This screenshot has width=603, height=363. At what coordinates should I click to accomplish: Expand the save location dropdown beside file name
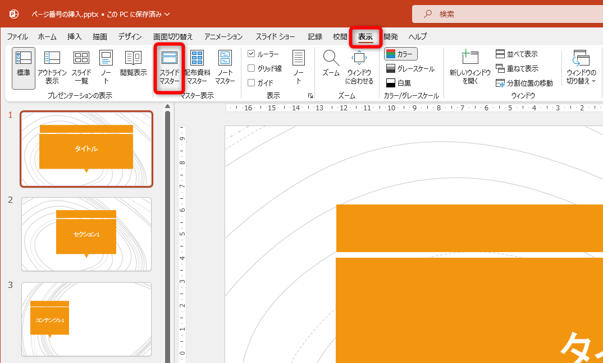(167, 14)
